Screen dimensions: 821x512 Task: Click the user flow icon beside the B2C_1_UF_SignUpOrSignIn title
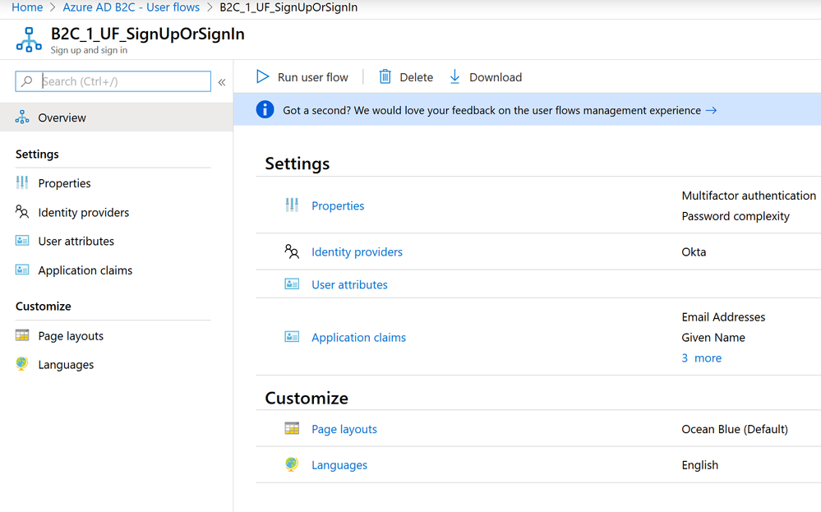[29, 39]
